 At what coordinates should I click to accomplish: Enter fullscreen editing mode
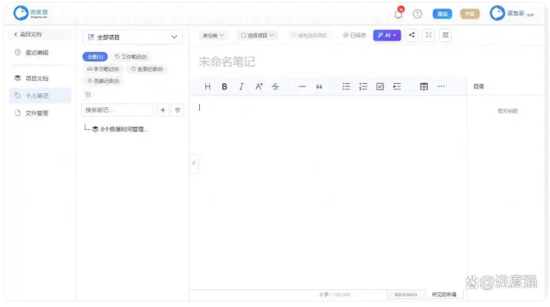pos(429,35)
